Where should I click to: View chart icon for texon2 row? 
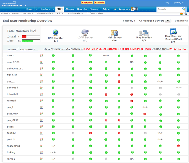click(x=42, y=133)
